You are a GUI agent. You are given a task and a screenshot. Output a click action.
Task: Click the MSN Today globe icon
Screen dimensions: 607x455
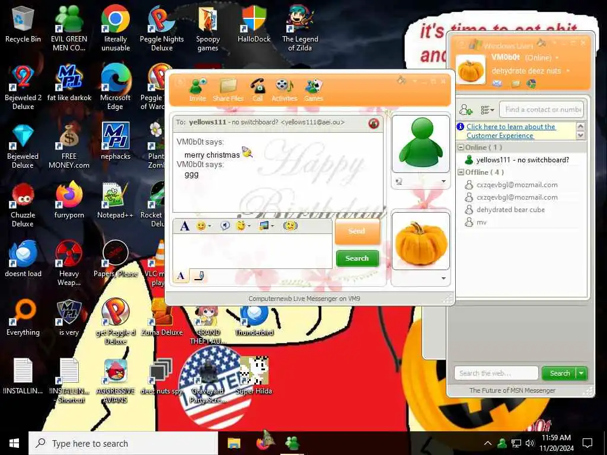point(532,83)
